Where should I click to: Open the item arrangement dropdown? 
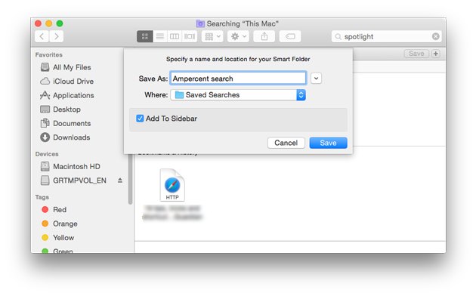point(212,37)
